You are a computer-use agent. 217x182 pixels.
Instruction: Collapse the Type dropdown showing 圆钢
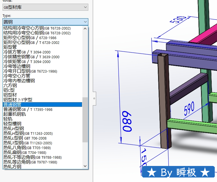85,22
